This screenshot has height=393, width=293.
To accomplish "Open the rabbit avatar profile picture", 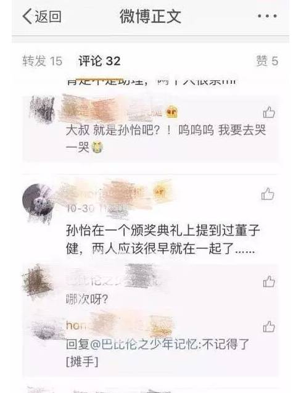I will [x=38, y=202].
